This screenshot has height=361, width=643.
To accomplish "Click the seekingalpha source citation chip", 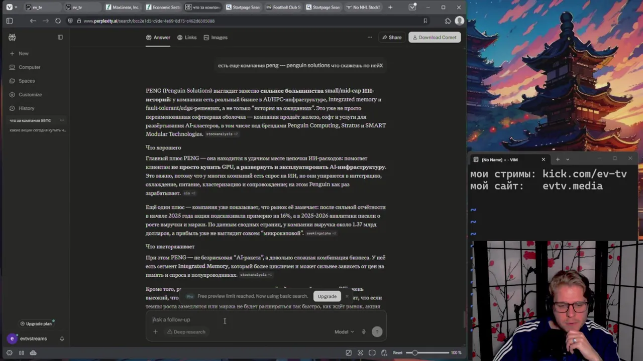I will tap(321, 234).
